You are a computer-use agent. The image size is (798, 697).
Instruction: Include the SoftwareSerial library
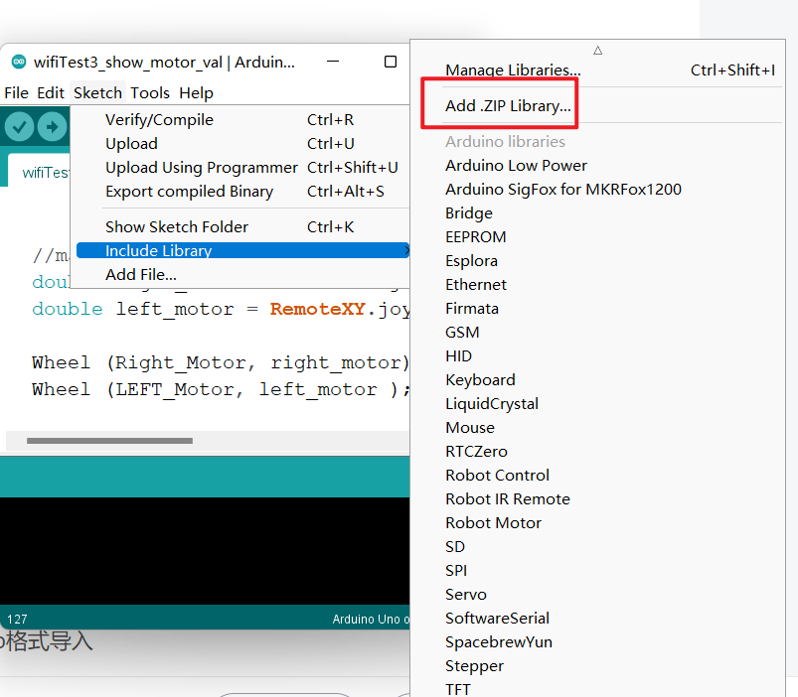(x=598, y=619)
